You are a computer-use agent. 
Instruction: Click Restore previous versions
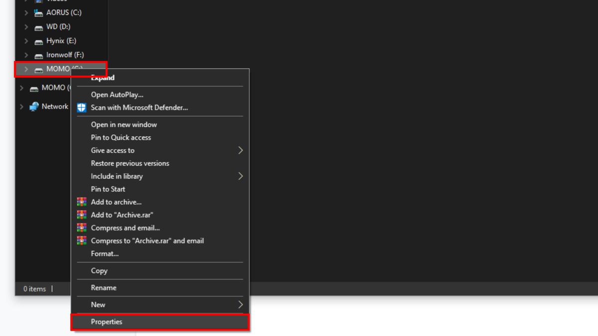130,163
